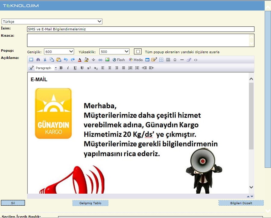The width and height of the screenshot is (271, 218).
Task: Toggle underline formatting
Action: tap(75, 68)
